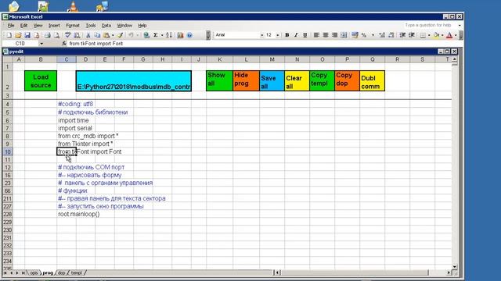The height and width of the screenshot is (281, 501).
Task: Apply the red Font Color swatch
Action: [449, 35]
